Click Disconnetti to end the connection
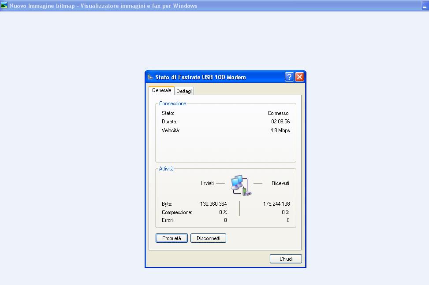429x285 pixels. pyautogui.click(x=208, y=238)
